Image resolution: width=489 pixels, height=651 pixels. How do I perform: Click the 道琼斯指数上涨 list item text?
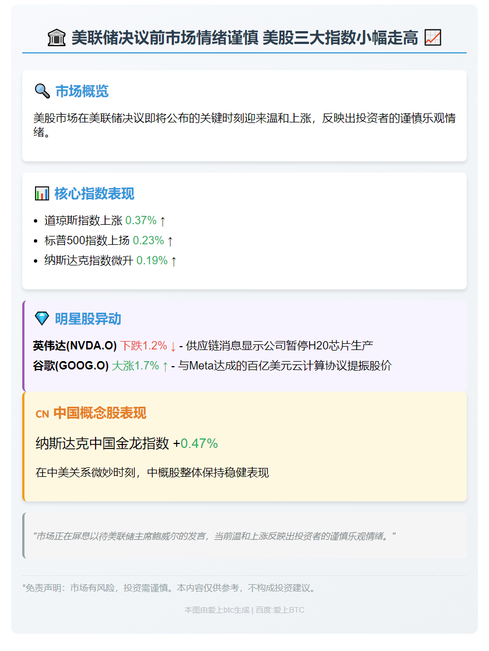83,220
